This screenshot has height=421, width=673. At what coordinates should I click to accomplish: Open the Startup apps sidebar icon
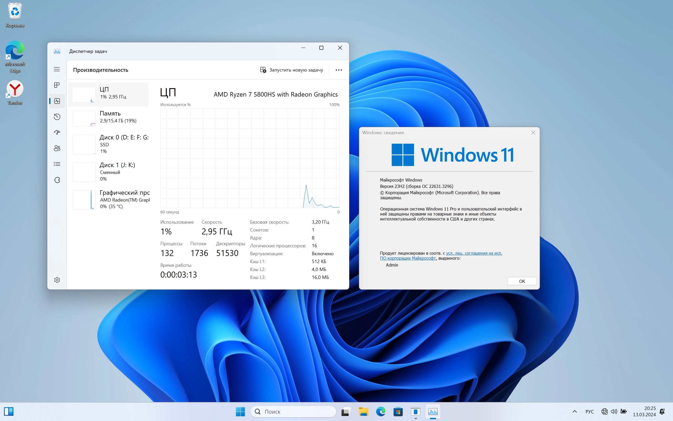pyautogui.click(x=57, y=133)
